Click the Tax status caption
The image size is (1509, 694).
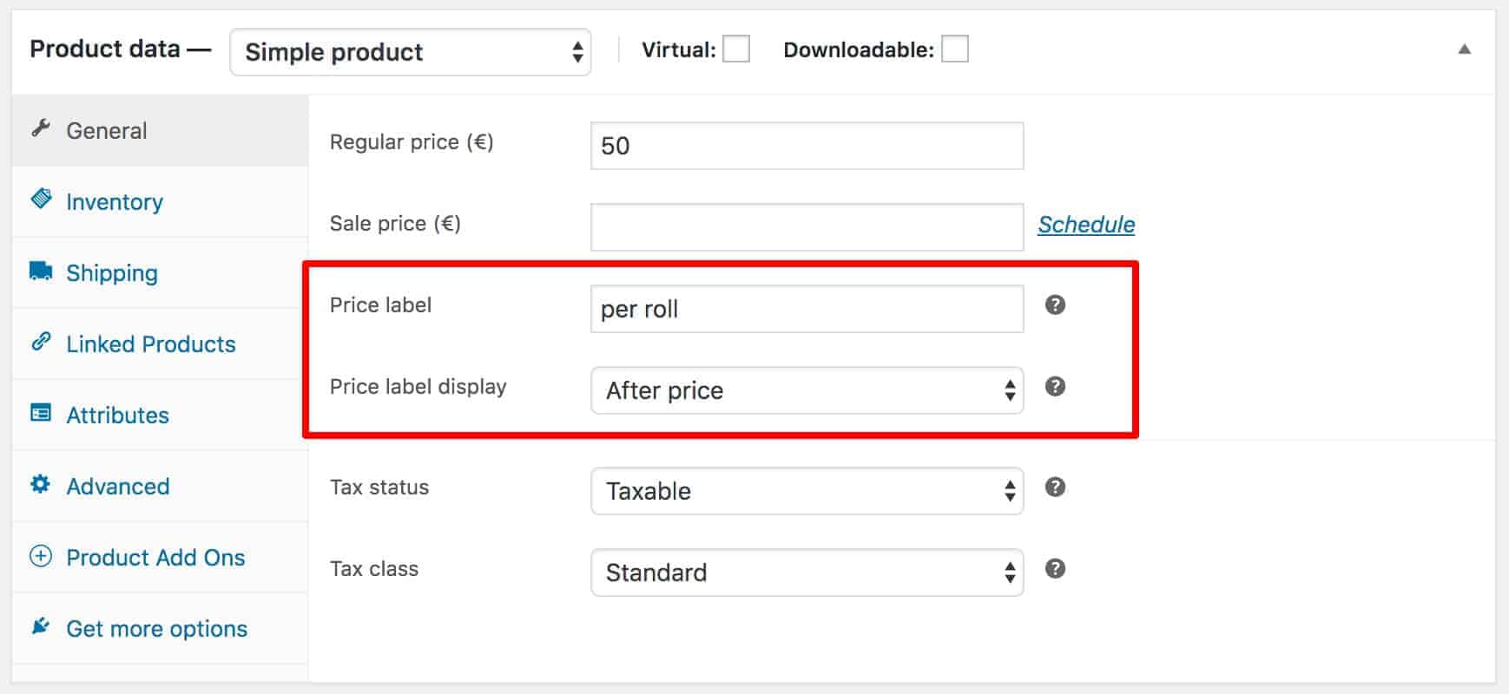379,487
